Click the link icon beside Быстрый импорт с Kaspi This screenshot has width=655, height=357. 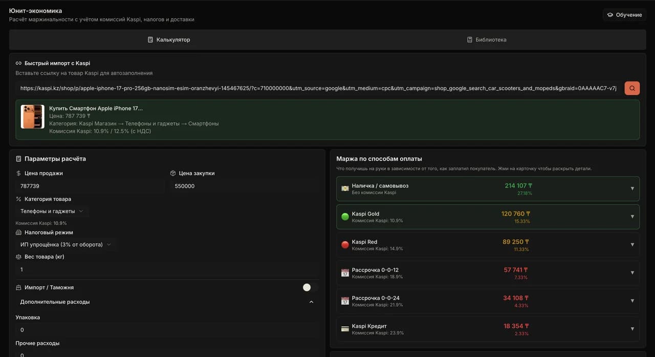tap(18, 63)
